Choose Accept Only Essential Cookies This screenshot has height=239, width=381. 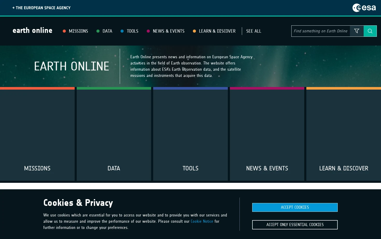pos(295,225)
